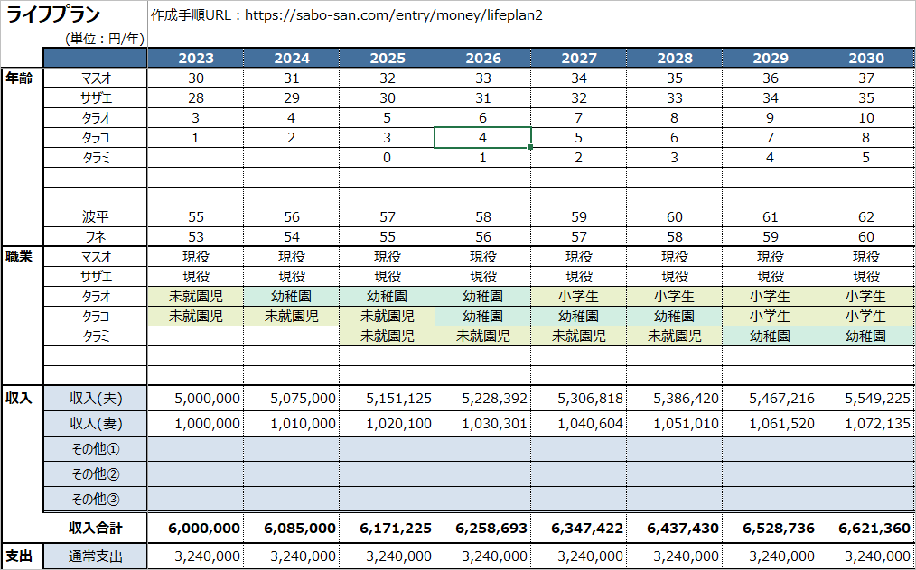This screenshot has height=570, width=916.
Task: Select the 収入(妻) row label
Action: (x=95, y=424)
